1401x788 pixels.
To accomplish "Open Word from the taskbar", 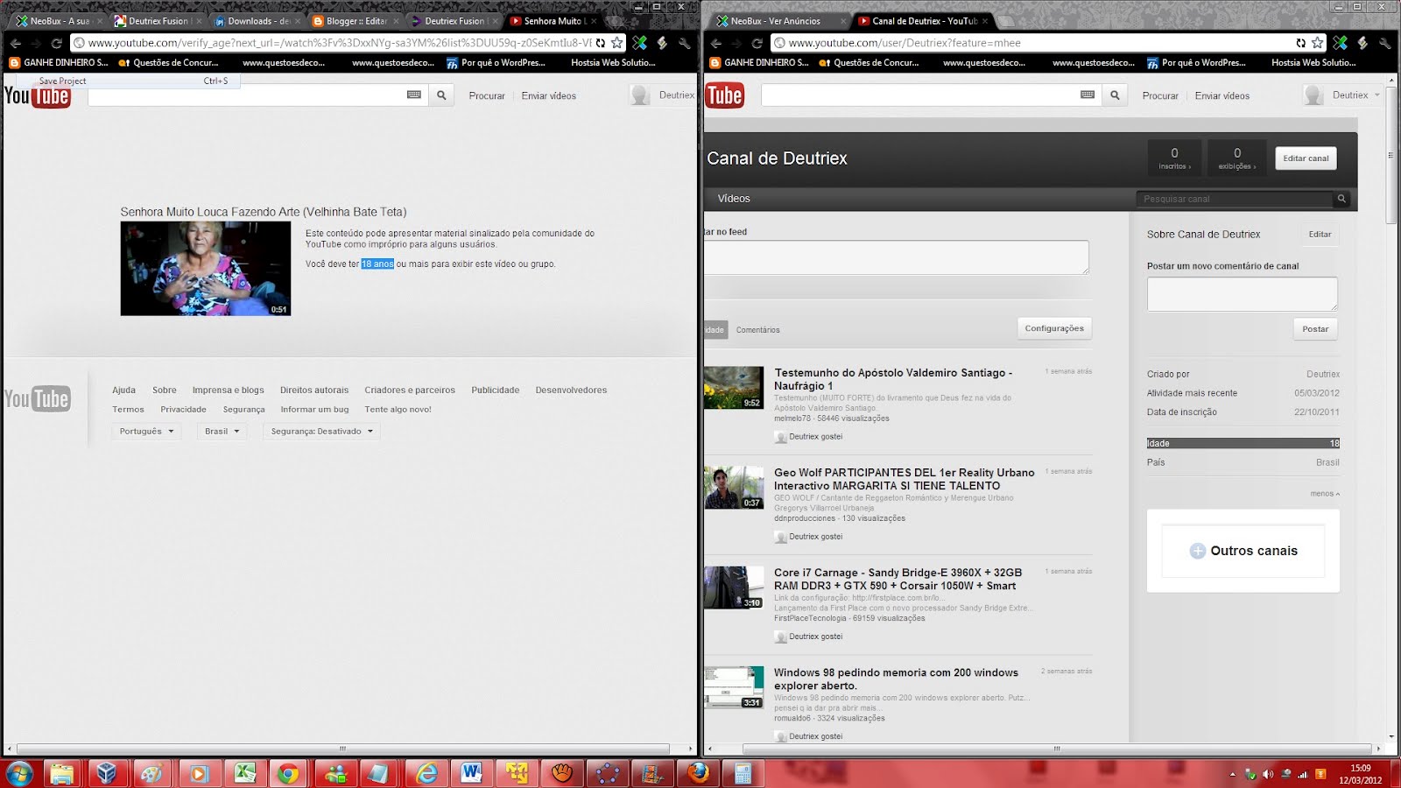I will [x=471, y=773].
